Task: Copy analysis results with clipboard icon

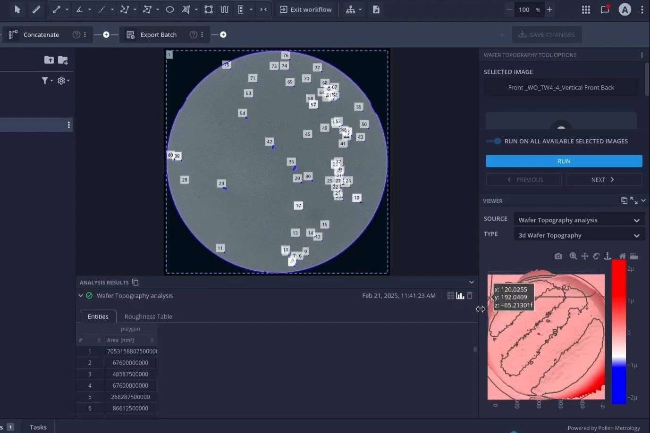Action: click(135, 282)
